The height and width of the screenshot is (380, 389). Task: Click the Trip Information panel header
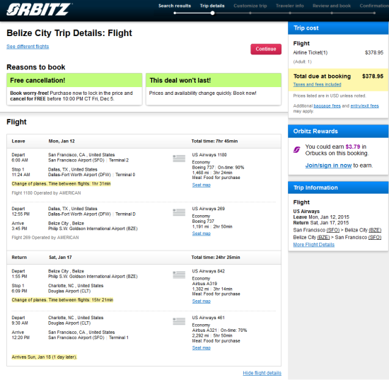pyautogui.click(x=338, y=188)
